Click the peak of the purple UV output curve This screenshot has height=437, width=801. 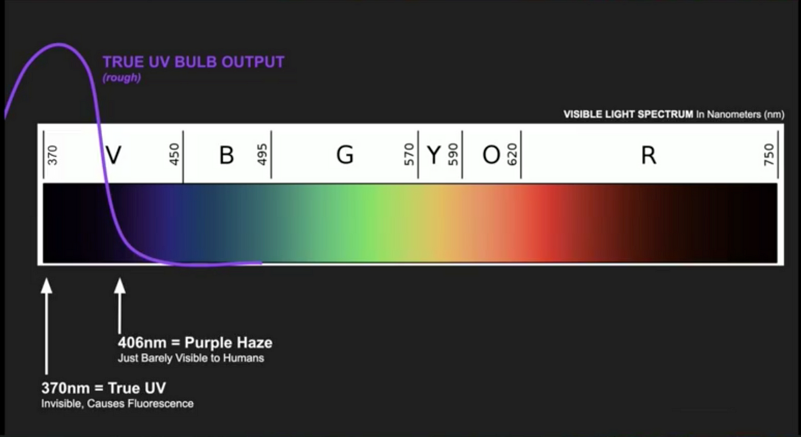point(57,45)
